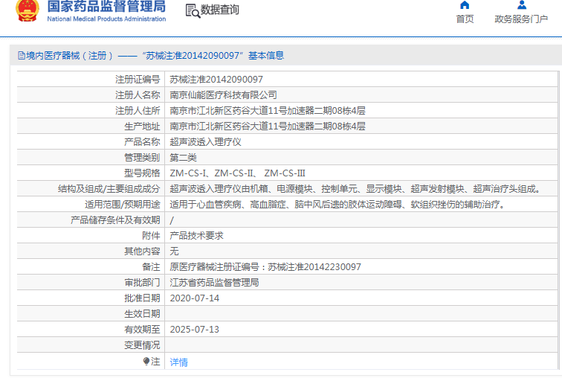The width and height of the screenshot is (562, 378).
Task: Click the 产品储存条件及有效期 row label
Action: coord(115,220)
